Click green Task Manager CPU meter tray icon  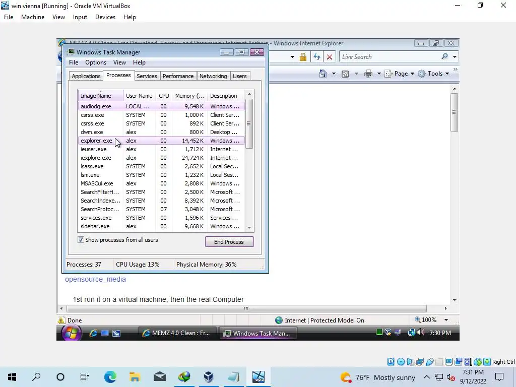pyautogui.click(x=379, y=333)
